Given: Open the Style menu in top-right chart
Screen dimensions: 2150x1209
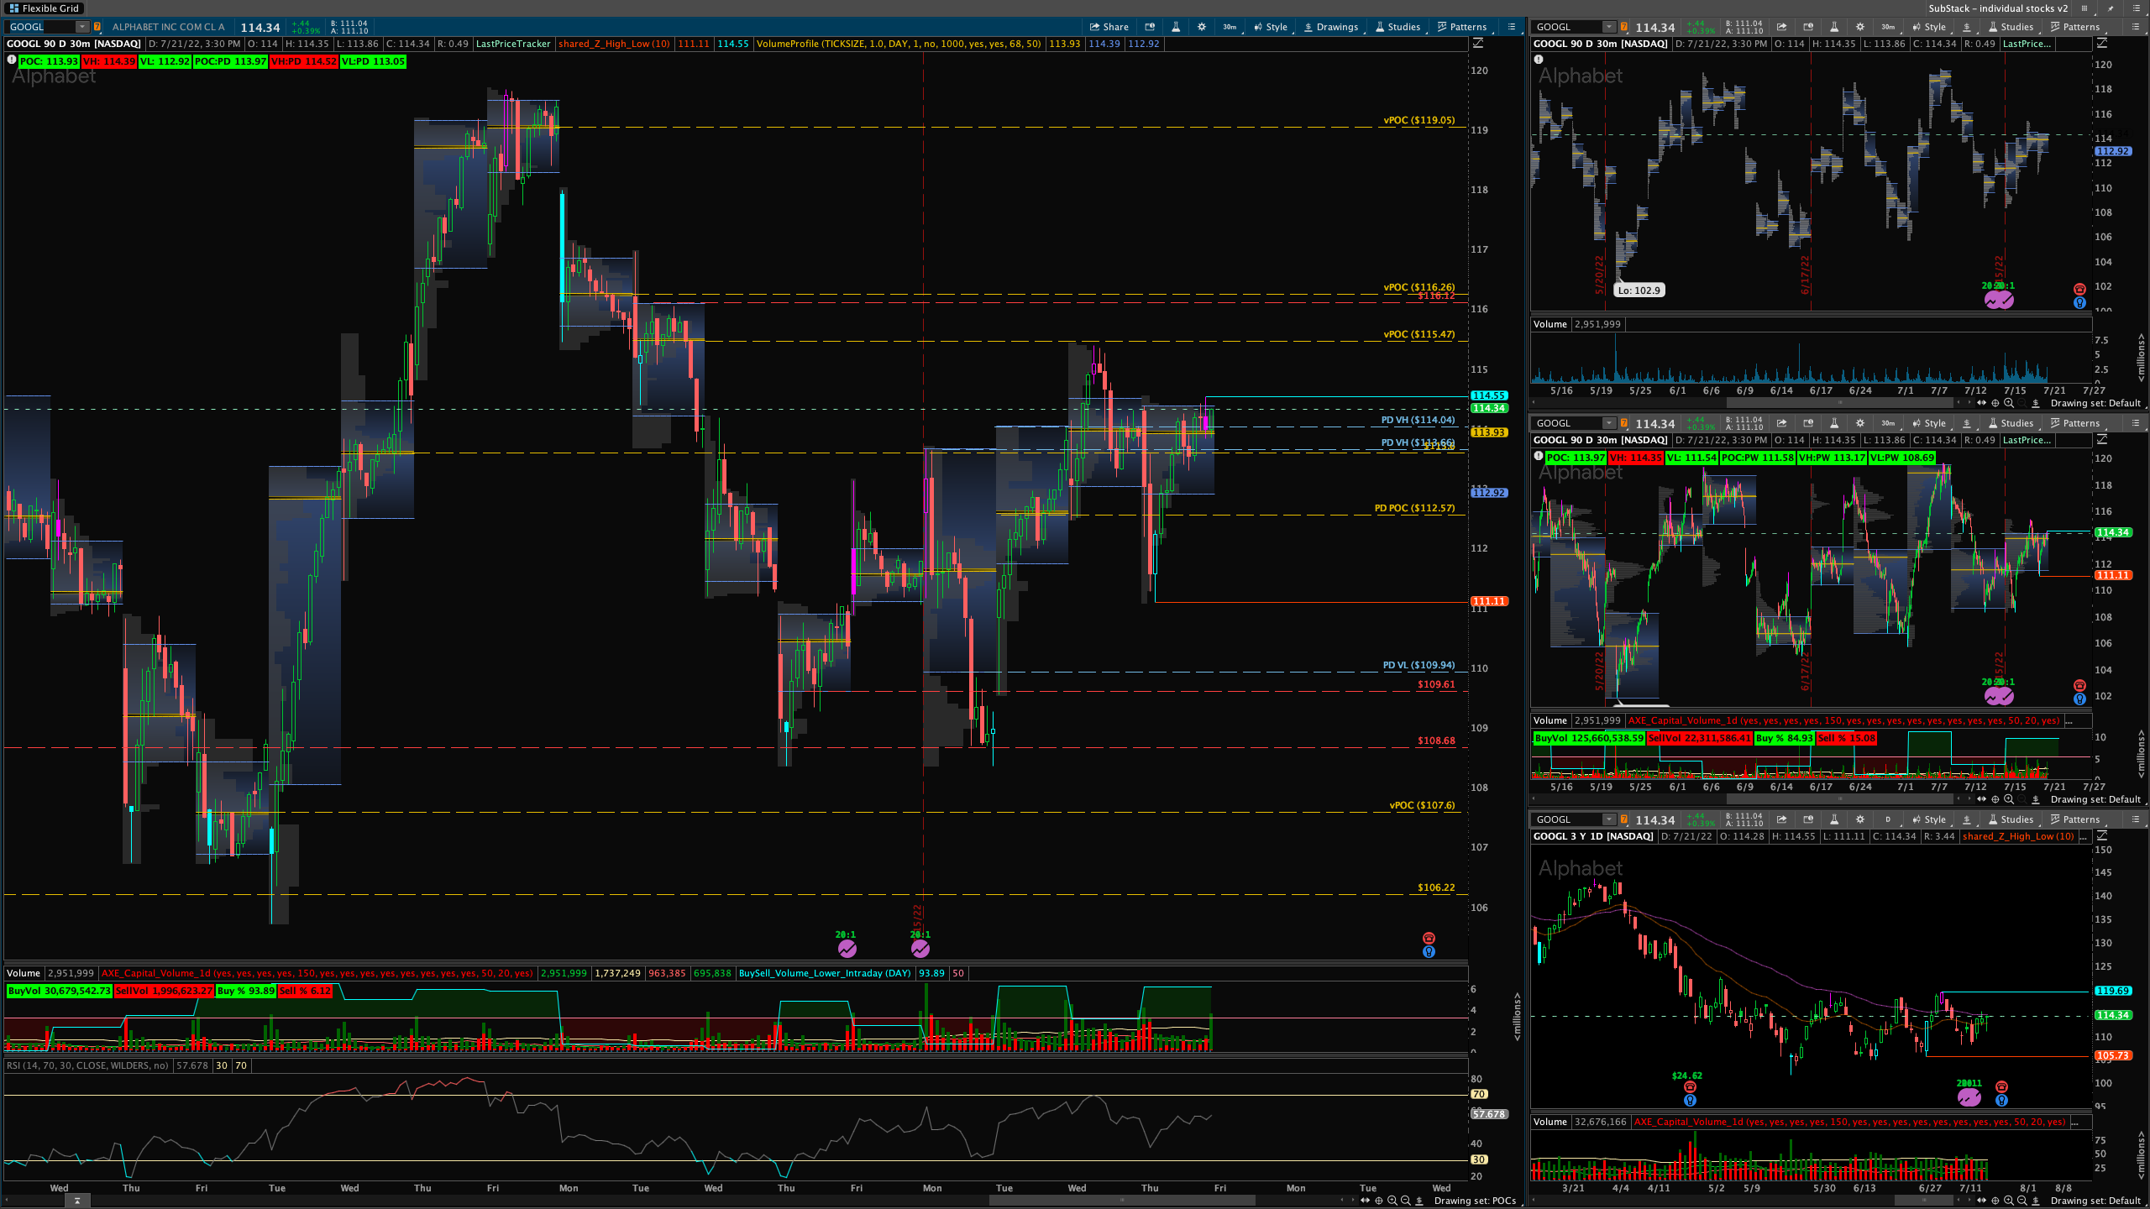Looking at the screenshot, I should (x=1929, y=27).
